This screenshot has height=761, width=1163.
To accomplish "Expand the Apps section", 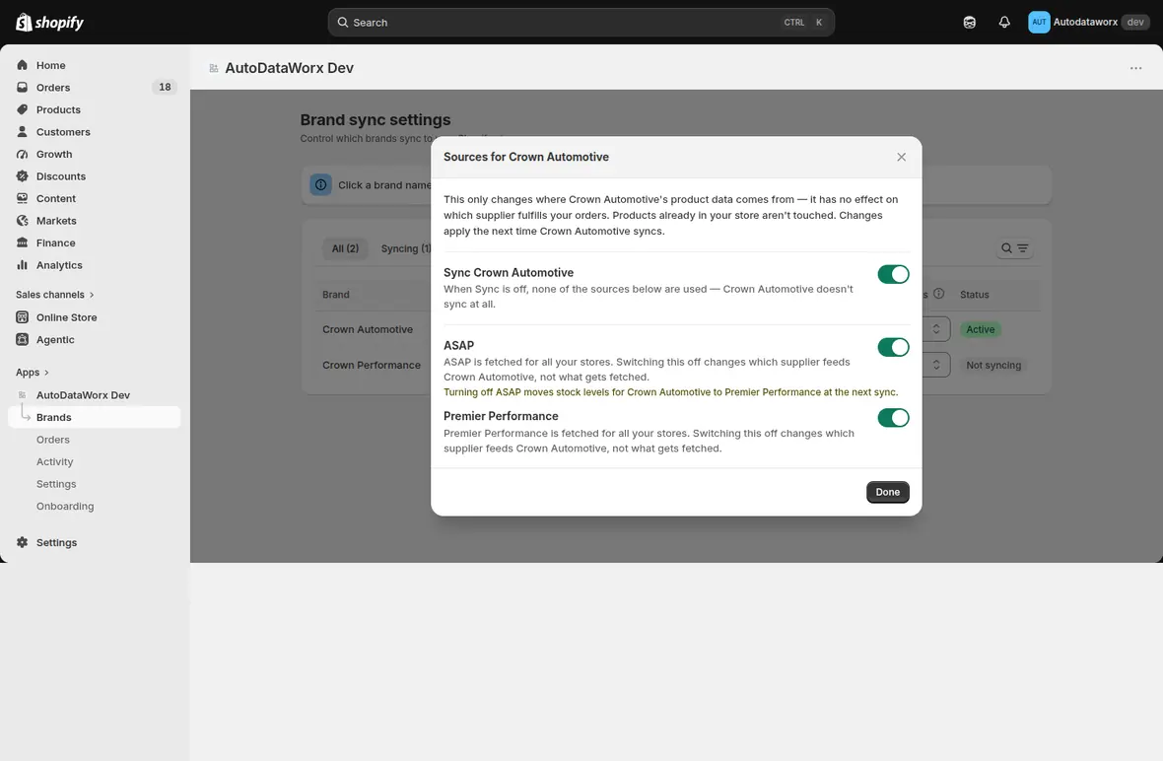I will (32, 373).
